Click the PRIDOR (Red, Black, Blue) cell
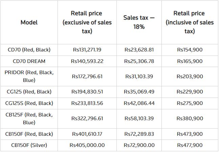 tap(29, 76)
